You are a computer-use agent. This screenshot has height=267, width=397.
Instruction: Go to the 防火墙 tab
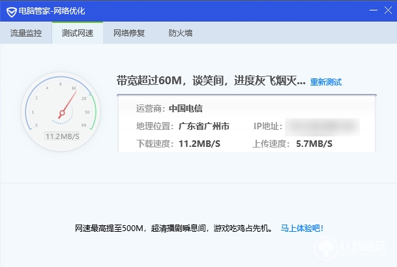[181, 33]
